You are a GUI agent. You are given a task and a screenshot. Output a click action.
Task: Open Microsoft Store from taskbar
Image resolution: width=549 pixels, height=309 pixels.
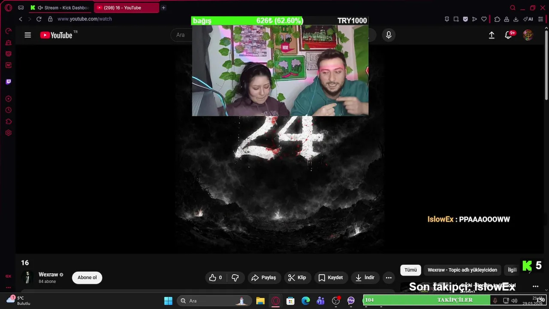pos(290,301)
